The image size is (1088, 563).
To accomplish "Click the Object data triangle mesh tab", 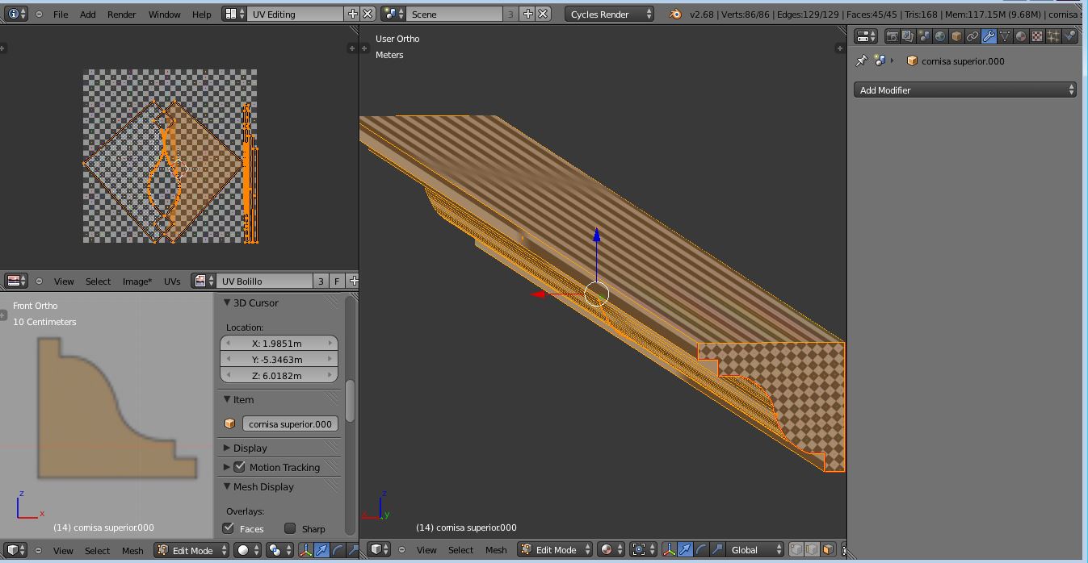I will (1005, 36).
